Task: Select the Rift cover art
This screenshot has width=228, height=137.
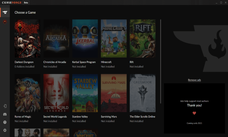Action: pos(142,38)
